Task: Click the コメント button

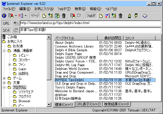Action: point(6,30)
